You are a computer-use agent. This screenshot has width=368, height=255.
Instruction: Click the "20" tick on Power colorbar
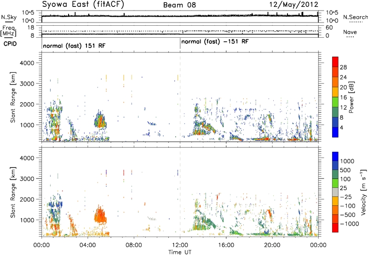point(343,87)
